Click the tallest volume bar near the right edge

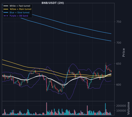[x=105, y=109]
